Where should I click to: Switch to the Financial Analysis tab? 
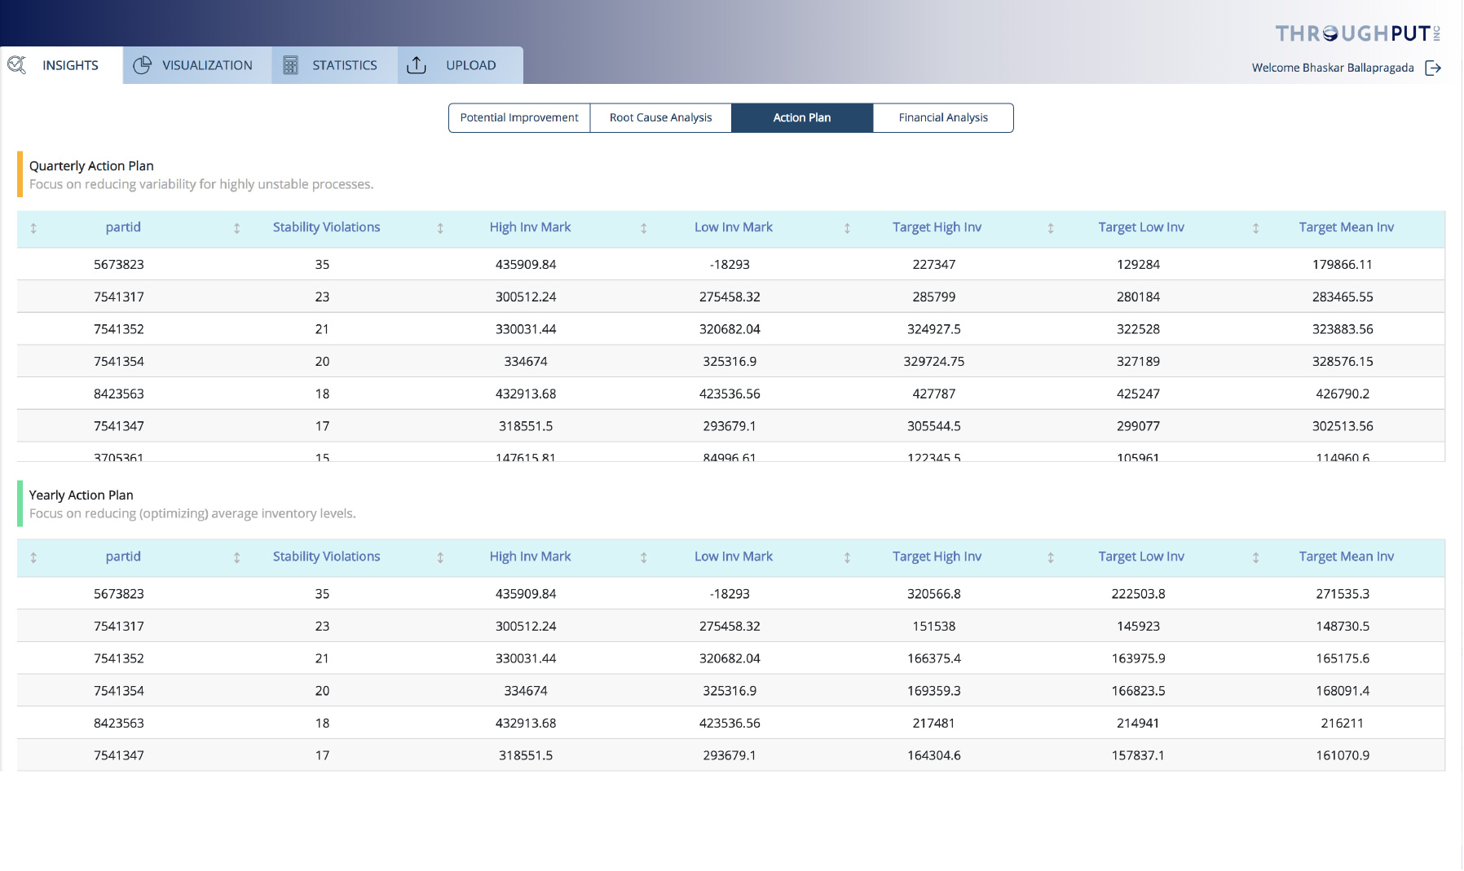point(942,117)
